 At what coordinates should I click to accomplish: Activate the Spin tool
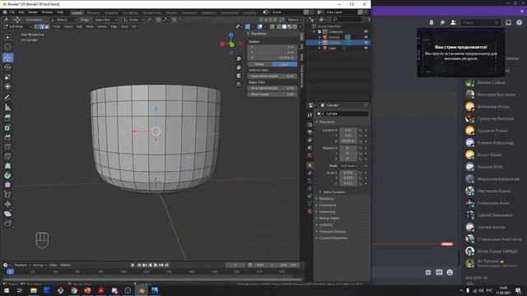pyautogui.click(x=7, y=175)
